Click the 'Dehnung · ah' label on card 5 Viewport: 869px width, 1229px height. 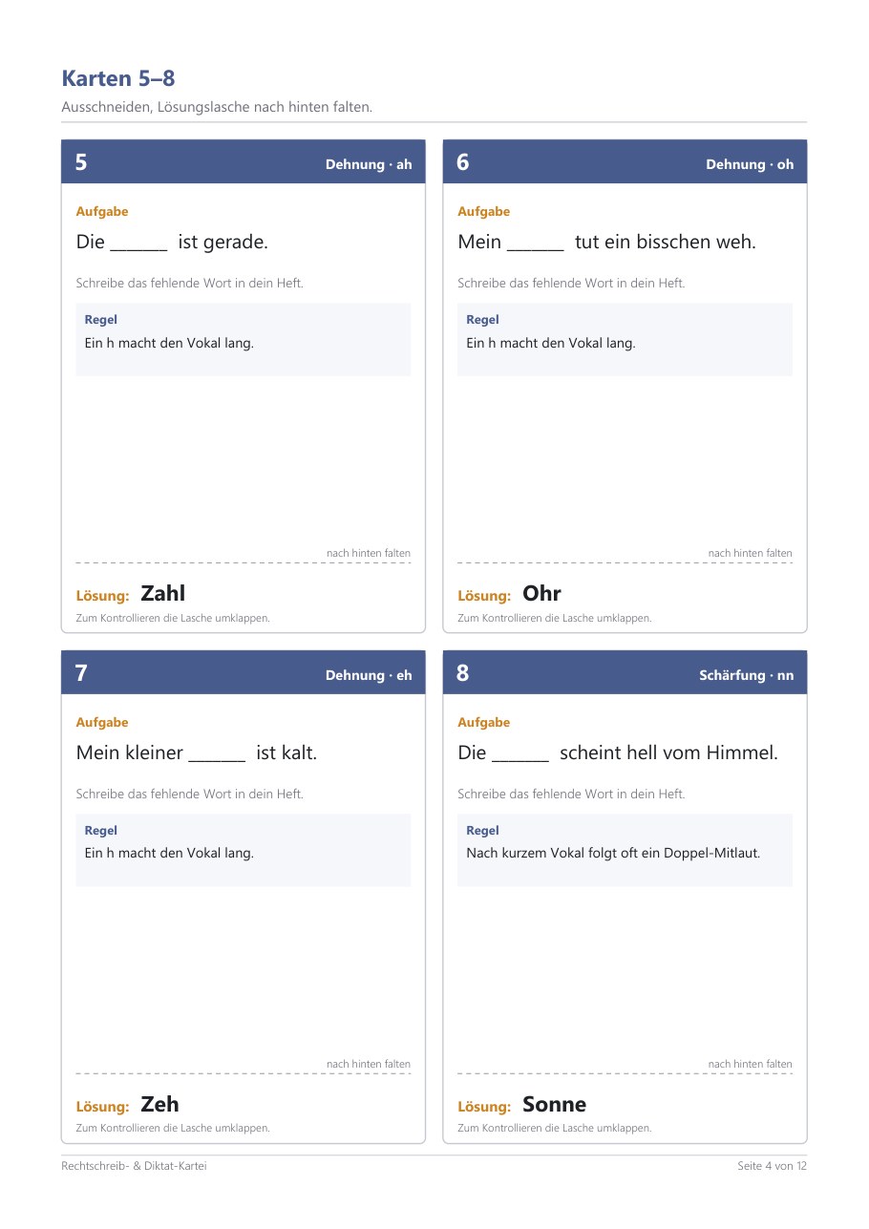click(369, 164)
